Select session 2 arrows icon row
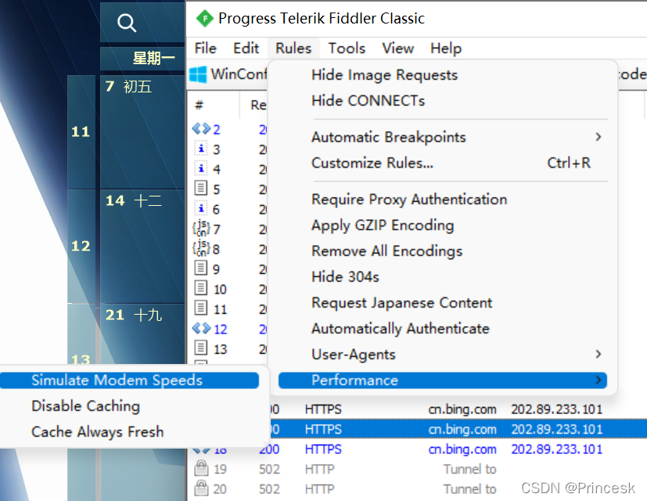The height and width of the screenshot is (501, 647). [201, 129]
